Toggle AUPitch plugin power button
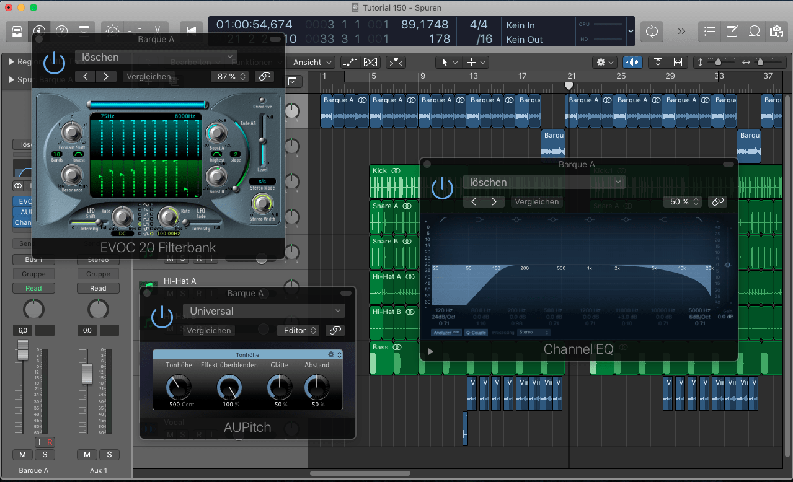The width and height of the screenshot is (793, 482). (162, 317)
